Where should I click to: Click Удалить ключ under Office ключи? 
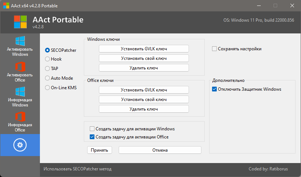[x=144, y=109]
